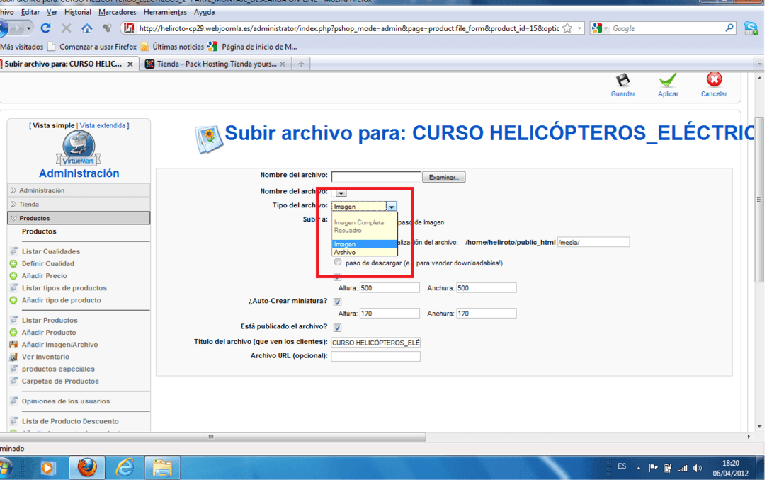Collapse the Productos sidebar section
779x487 pixels.
pos(79,218)
